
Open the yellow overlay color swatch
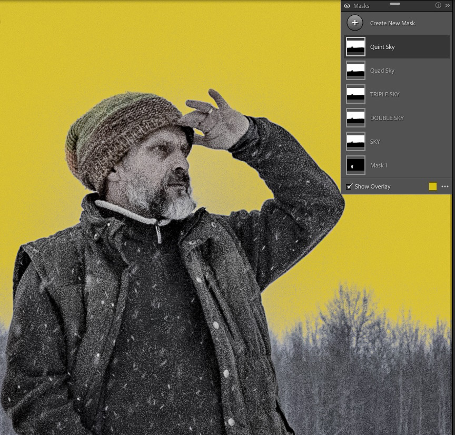point(433,186)
